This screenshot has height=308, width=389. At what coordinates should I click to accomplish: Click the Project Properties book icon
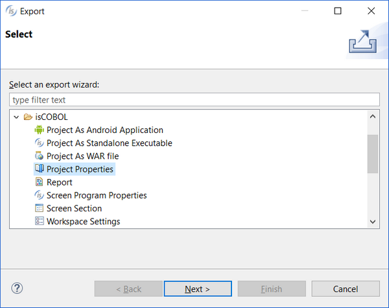(x=39, y=169)
